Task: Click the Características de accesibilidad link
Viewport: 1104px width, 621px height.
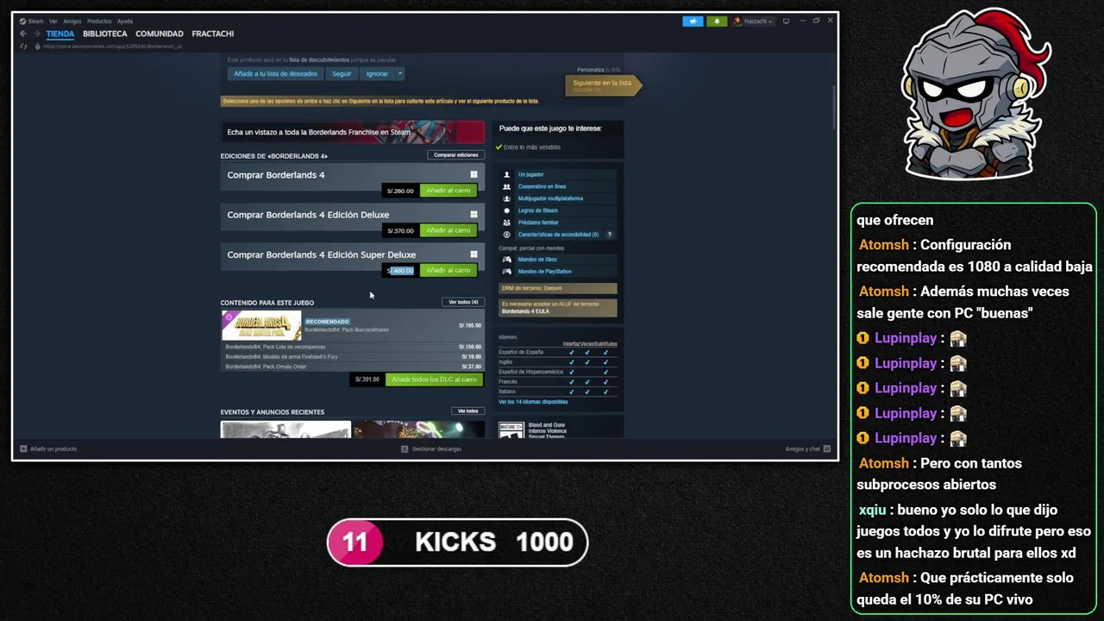Action: (558, 235)
